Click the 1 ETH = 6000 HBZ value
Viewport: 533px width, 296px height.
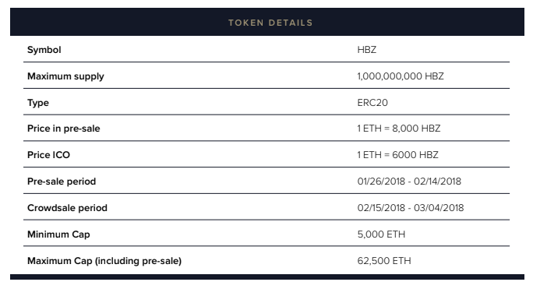397,155
